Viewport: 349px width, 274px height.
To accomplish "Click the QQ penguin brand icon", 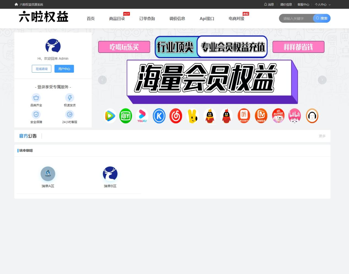I will [210, 116].
